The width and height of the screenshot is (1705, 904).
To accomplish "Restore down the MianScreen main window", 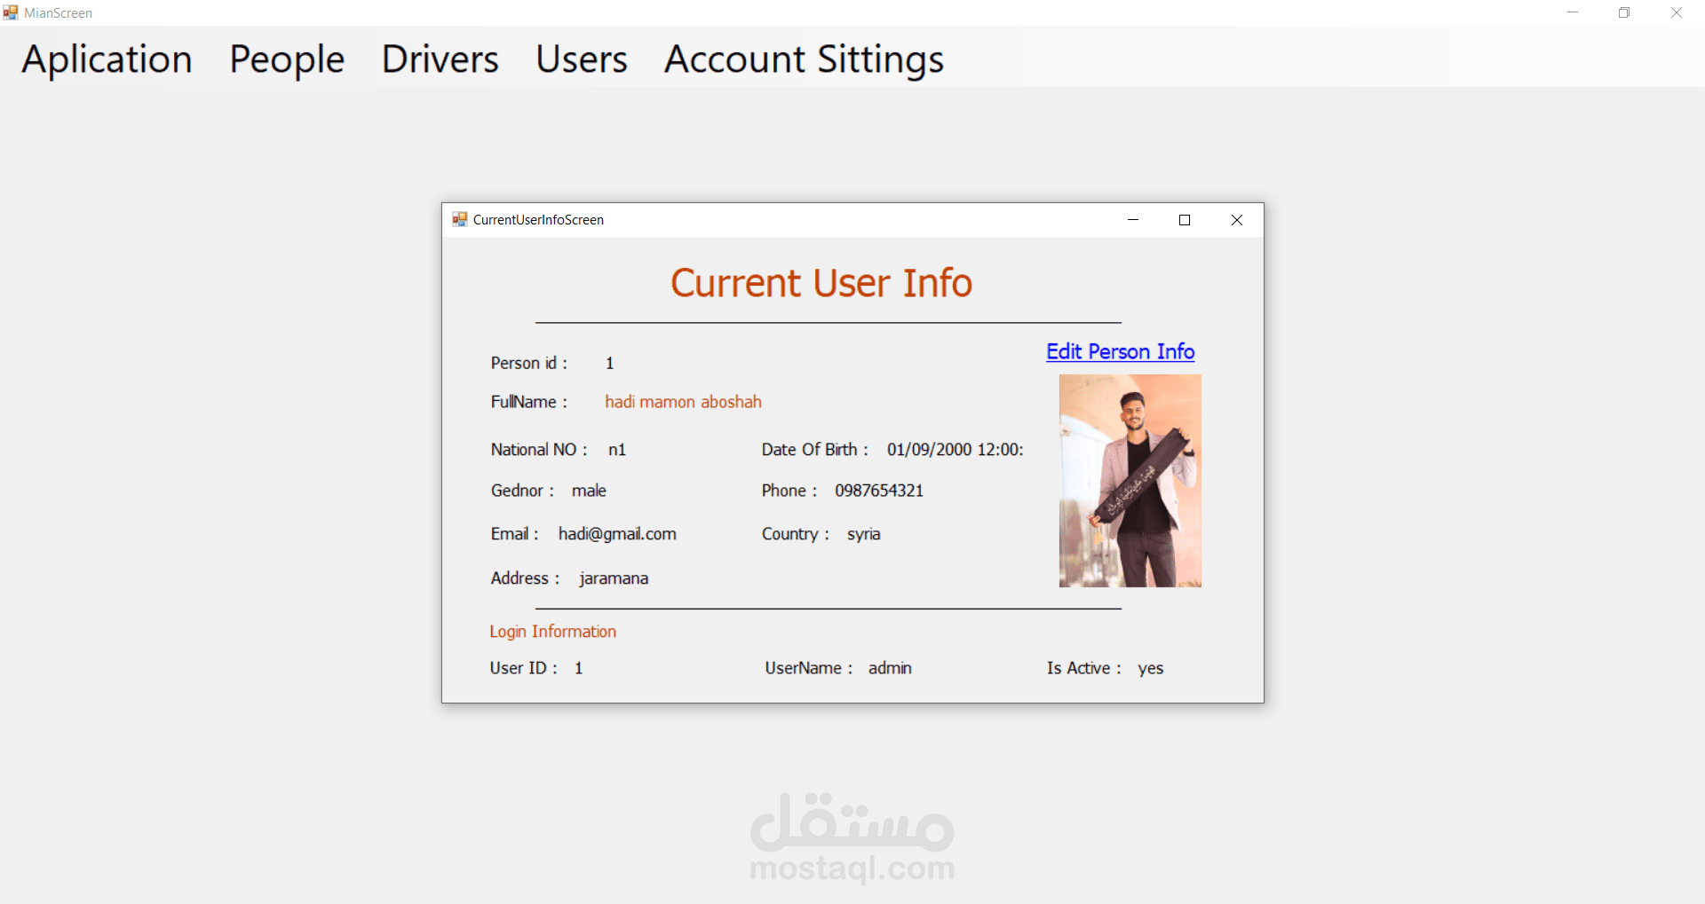I will tap(1624, 12).
